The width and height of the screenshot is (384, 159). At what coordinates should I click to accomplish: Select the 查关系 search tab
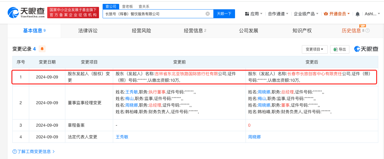click(x=144, y=6)
